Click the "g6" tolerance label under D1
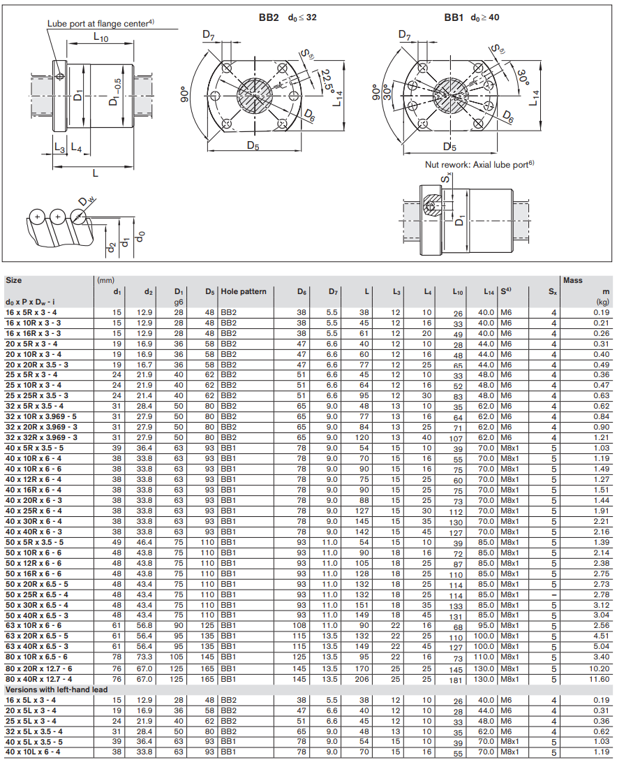 click(x=179, y=302)
